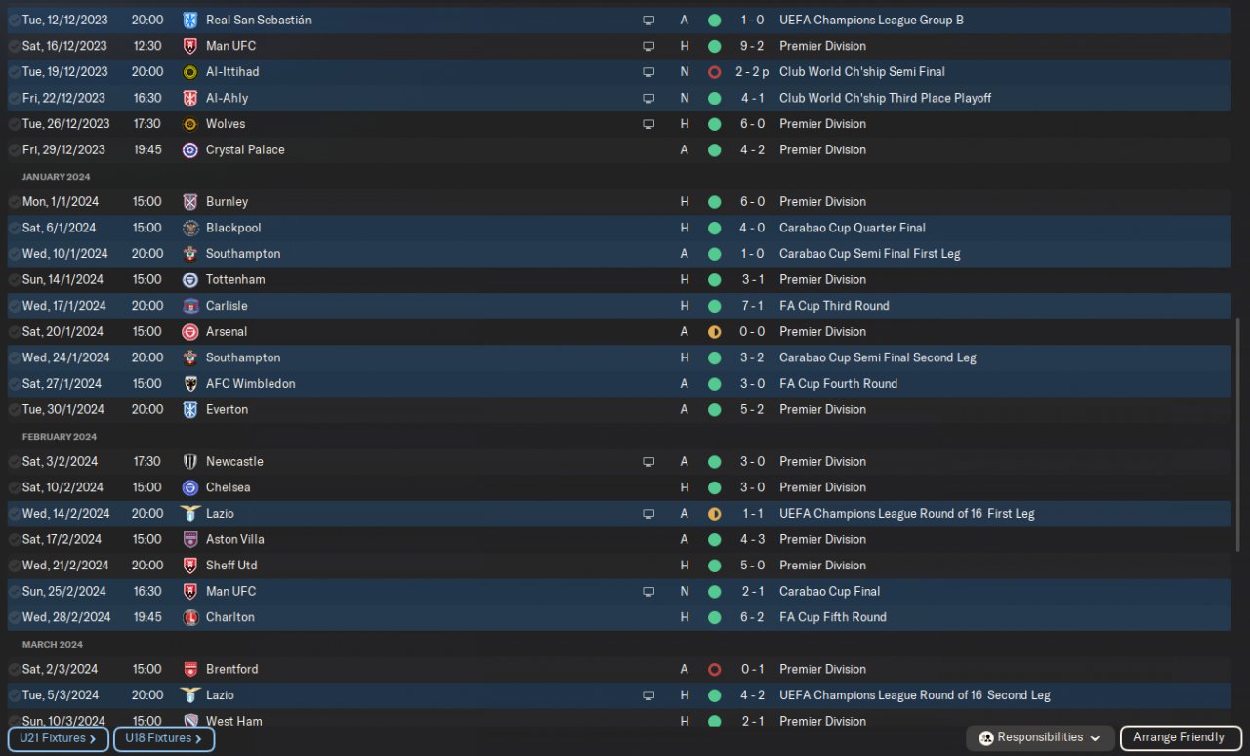Toggle the tick circle beside Sat 6/1/2024

(x=14, y=228)
